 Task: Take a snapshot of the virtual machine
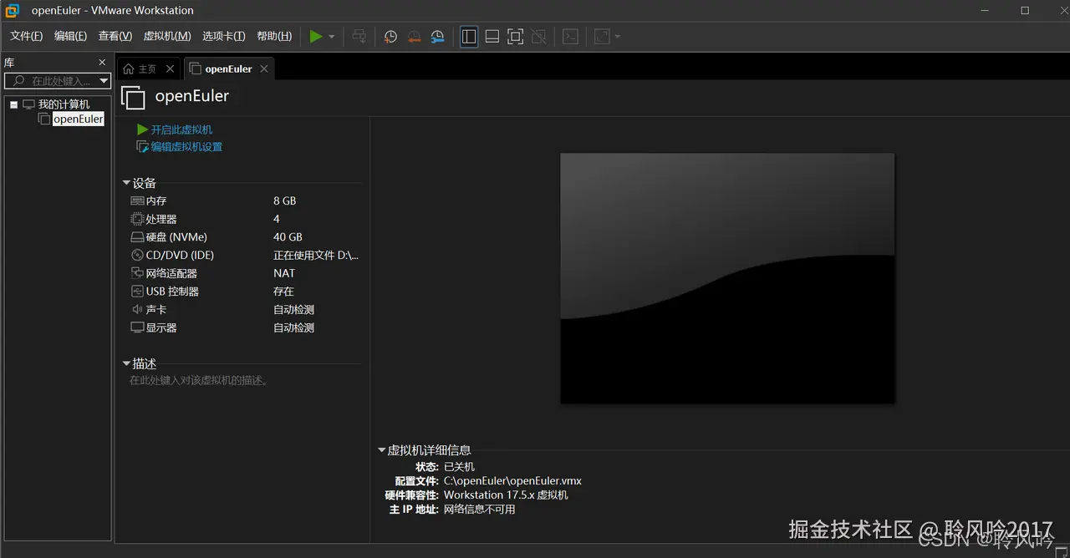(x=390, y=36)
